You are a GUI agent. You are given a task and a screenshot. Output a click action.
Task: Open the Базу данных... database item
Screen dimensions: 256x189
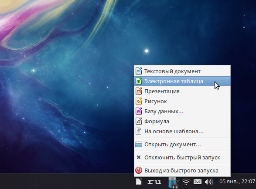pos(182,111)
